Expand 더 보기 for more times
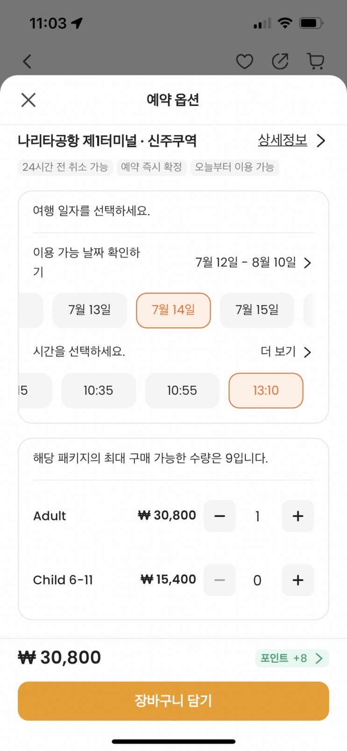Screen dimensions: 347x751 285,352
